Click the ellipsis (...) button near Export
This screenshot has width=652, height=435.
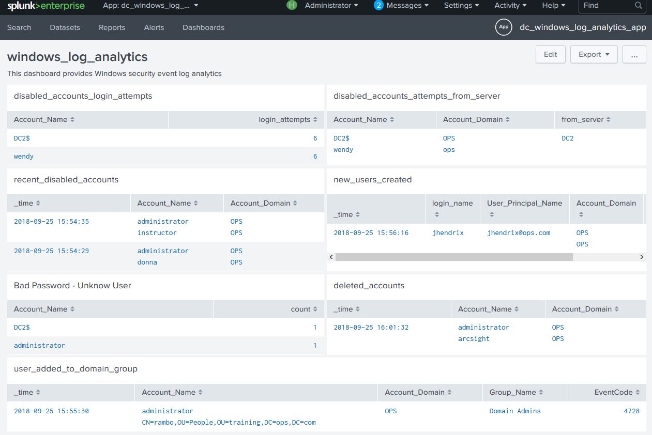634,54
